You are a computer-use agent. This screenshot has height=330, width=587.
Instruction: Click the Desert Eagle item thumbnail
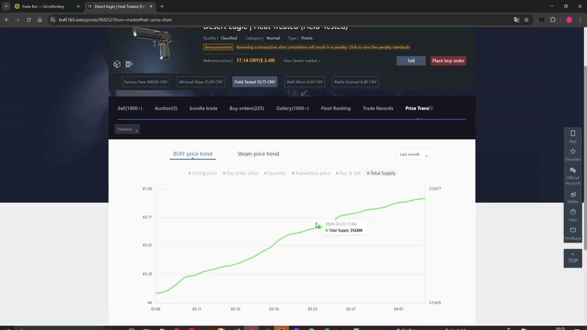[152, 43]
